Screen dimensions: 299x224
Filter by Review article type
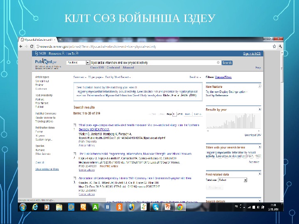(39, 85)
